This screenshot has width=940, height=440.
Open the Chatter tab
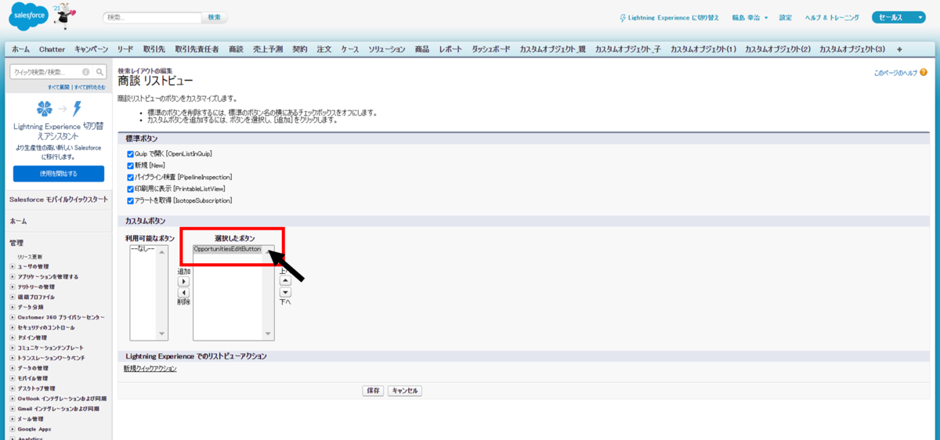[x=52, y=49]
